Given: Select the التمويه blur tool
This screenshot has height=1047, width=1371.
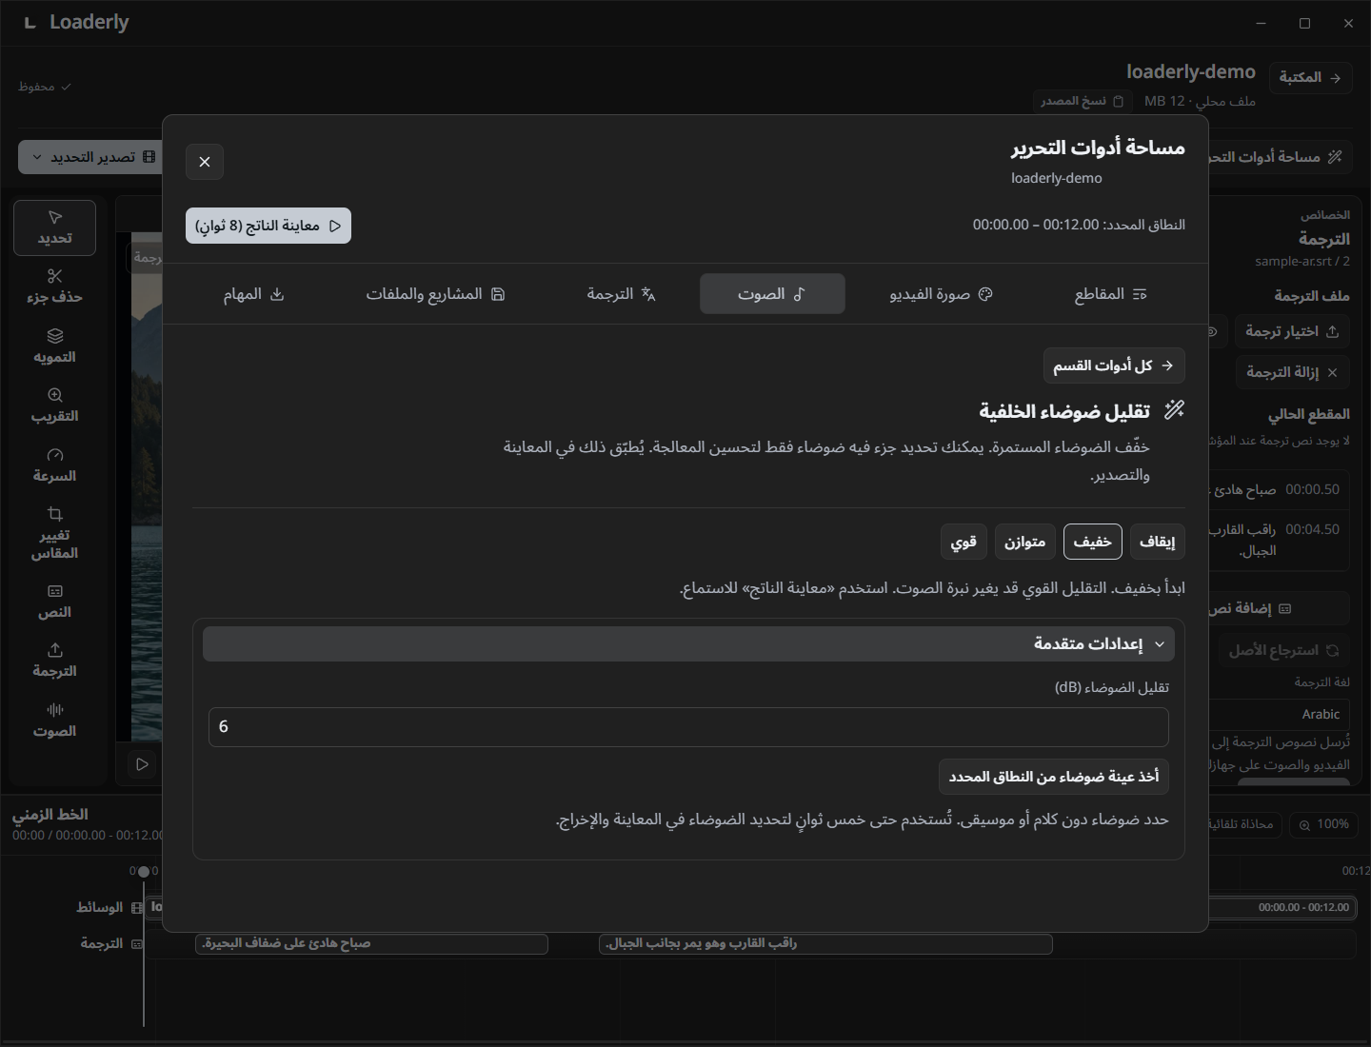Looking at the screenshot, I should [x=54, y=346].
